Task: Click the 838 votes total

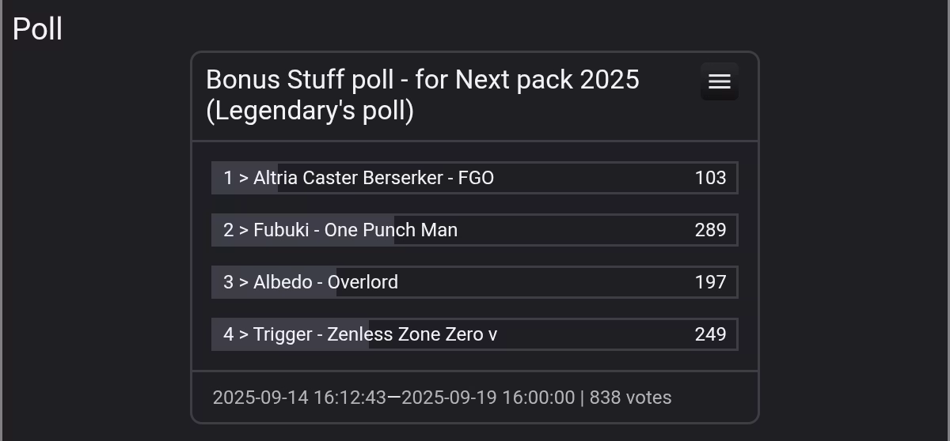Action: [630, 398]
